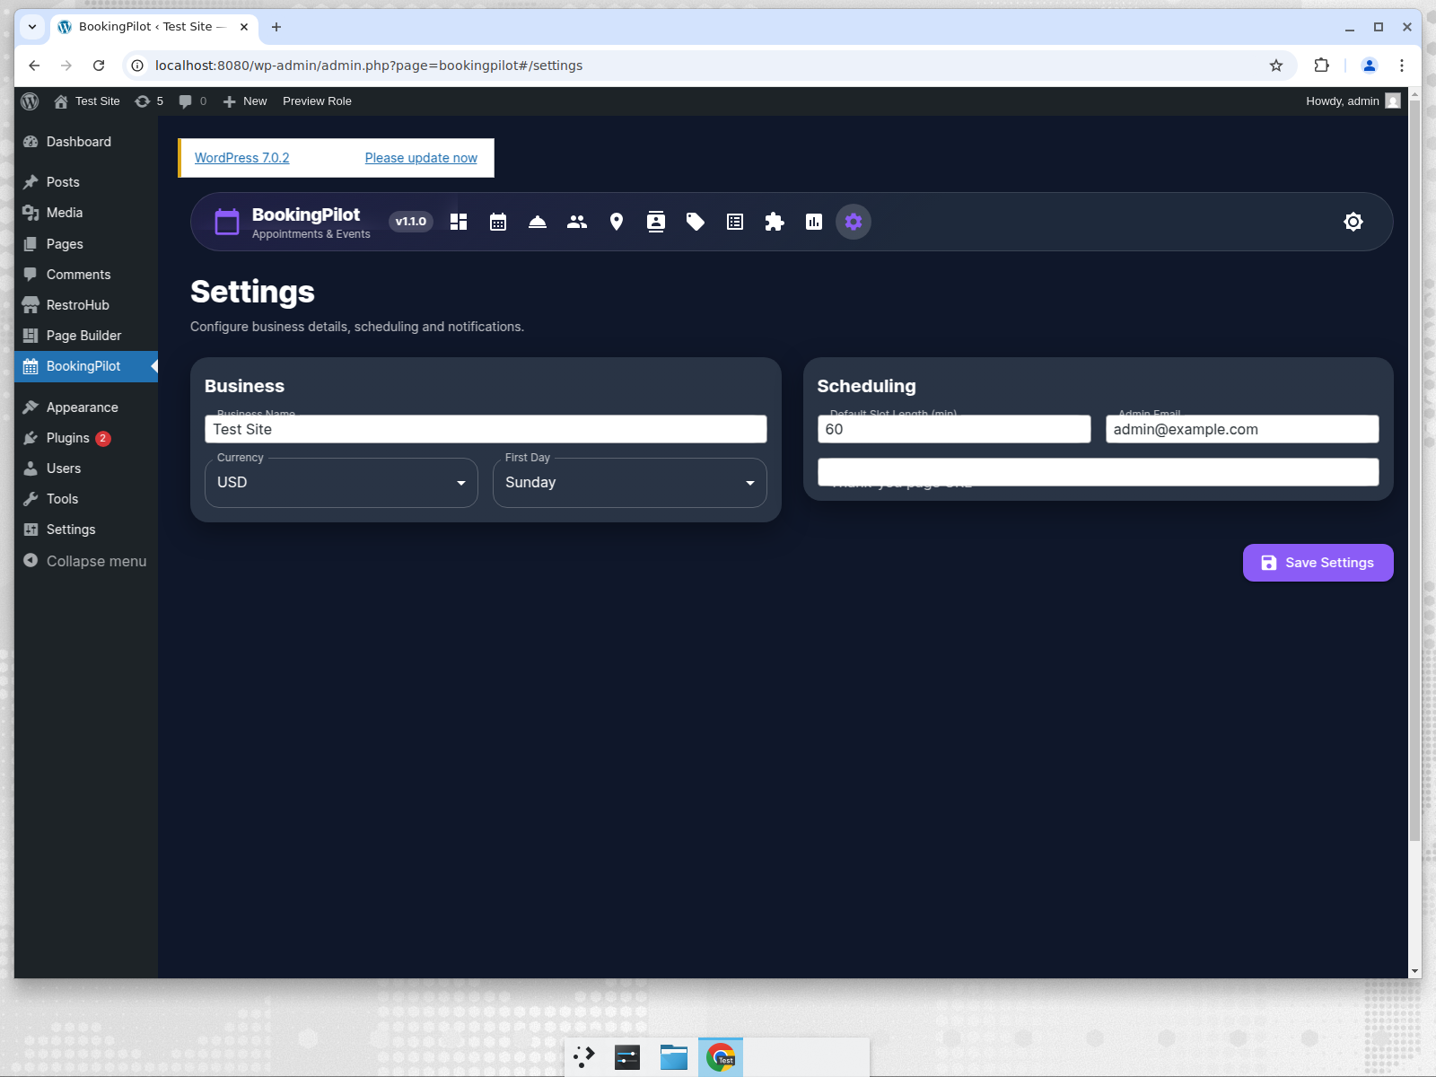1436x1077 pixels.
Task: Open Comments in the admin sidebar
Action: click(86, 275)
